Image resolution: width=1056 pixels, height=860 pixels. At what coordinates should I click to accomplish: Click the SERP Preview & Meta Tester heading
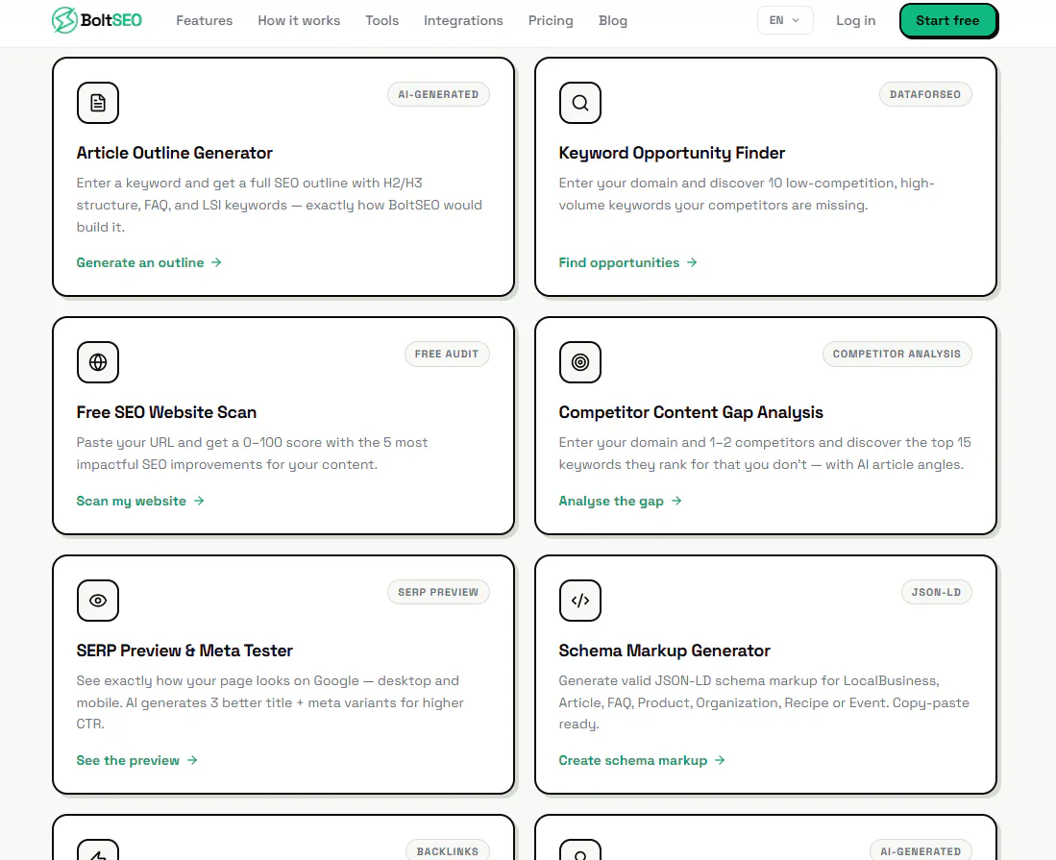point(184,651)
